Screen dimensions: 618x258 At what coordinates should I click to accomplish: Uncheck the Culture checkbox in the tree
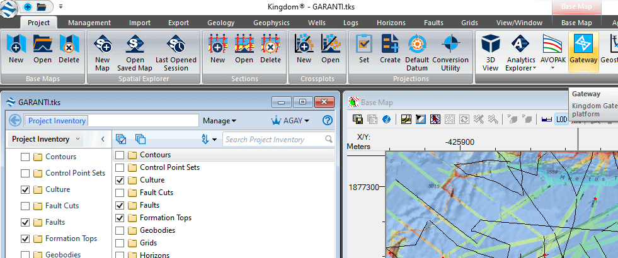coord(25,189)
